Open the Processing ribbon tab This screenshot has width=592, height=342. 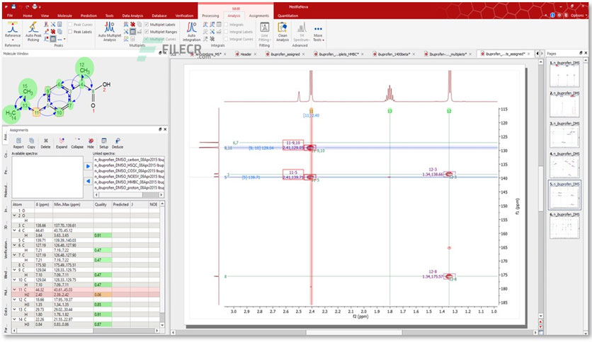coord(210,16)
